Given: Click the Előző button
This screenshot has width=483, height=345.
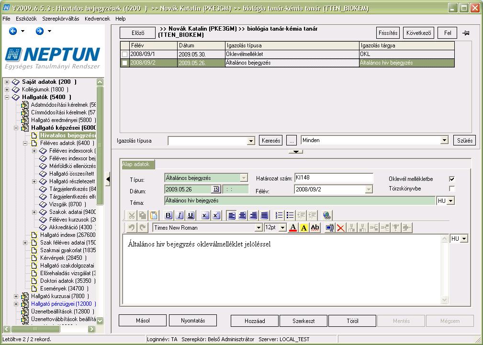Looking at the screenshot, I should tap(138, 33).
